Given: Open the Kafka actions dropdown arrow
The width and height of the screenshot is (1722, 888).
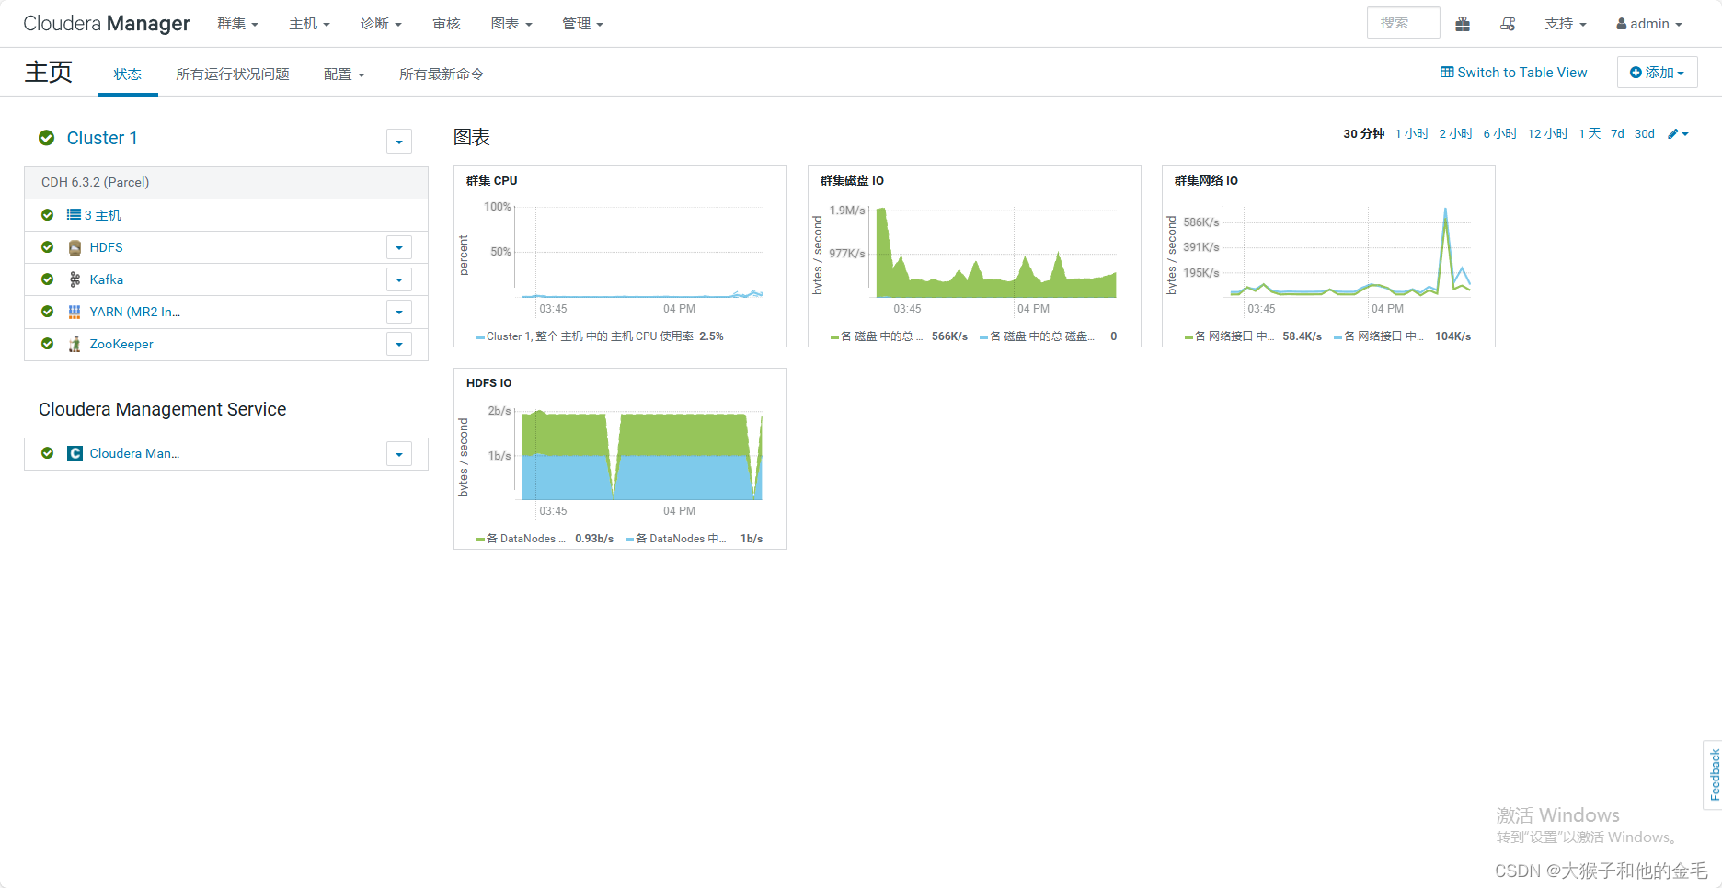Looking at the screenshot, I should pyautogui.click(x=398, y=279).
